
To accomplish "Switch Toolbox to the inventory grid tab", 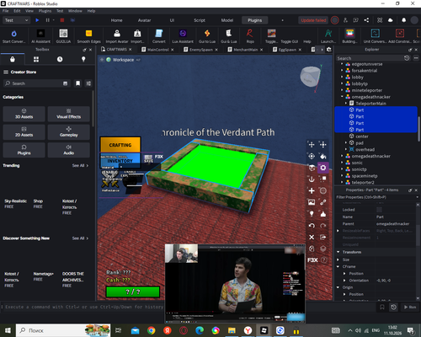I will (36, 59).
